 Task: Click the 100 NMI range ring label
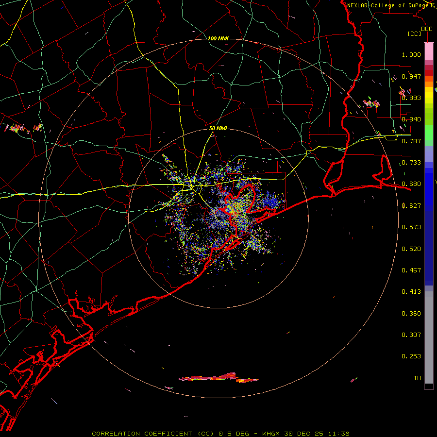point(218,38)
